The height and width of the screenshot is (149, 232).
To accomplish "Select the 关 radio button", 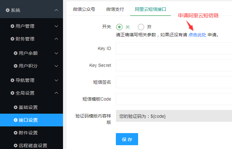I will click(119, 27).
